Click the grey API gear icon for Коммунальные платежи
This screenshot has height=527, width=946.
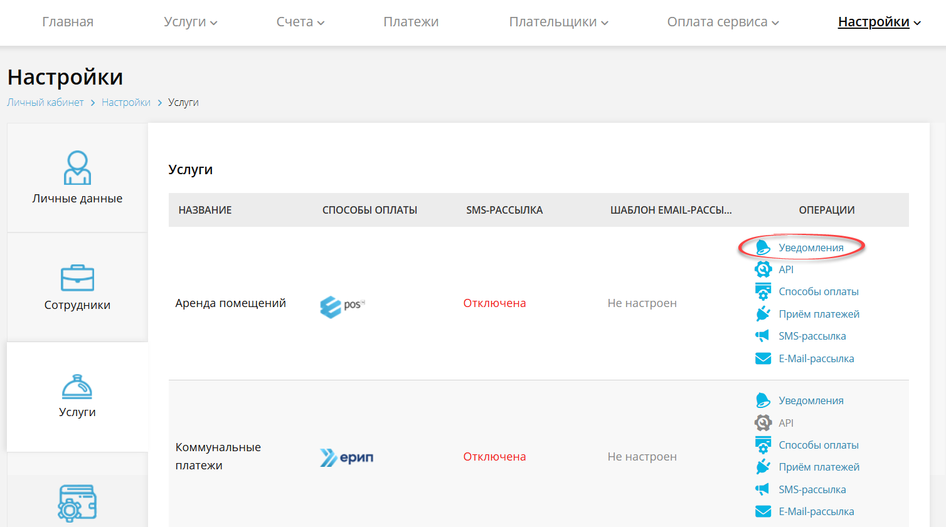click(763, 423)
